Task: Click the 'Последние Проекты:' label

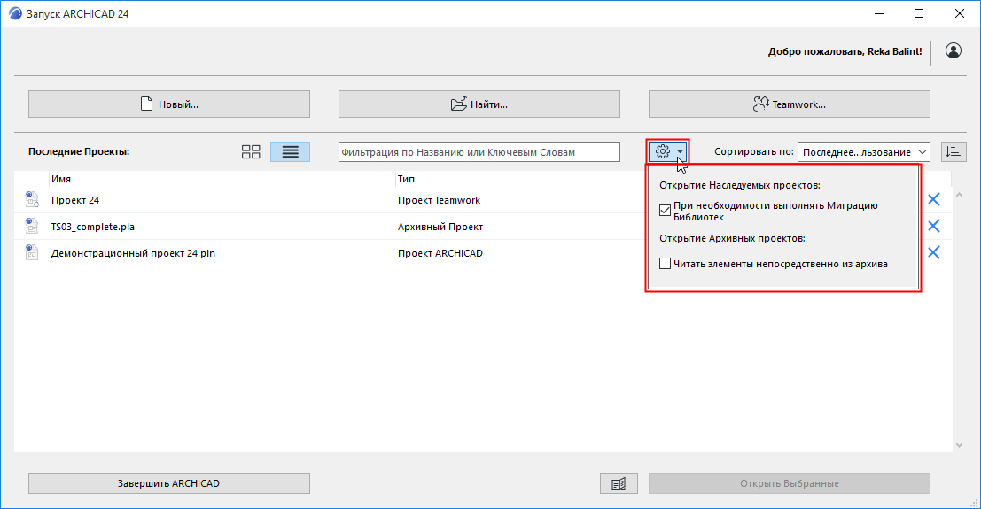Action: pos(79,151)
